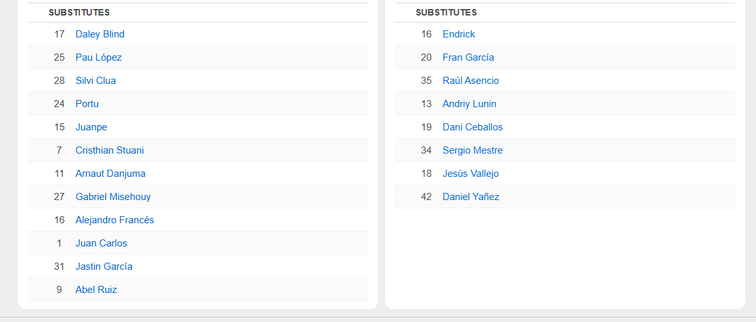
Task: View Raúl Asencio's page
Action: click(x=470, y=81)
